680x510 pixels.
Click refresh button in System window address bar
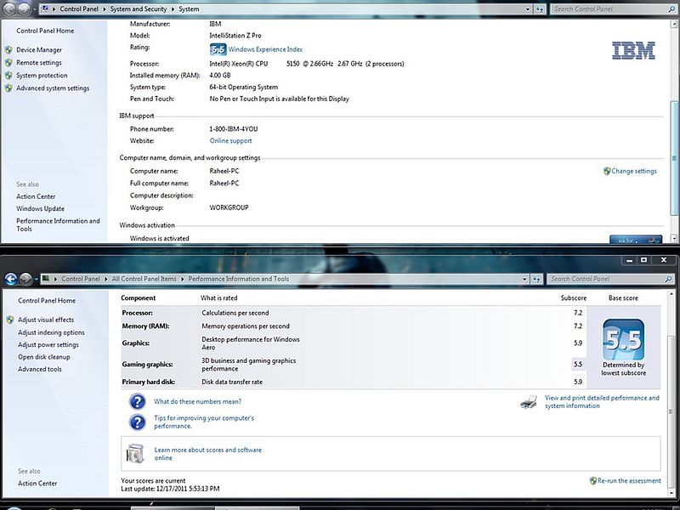(x=540, y=9)
